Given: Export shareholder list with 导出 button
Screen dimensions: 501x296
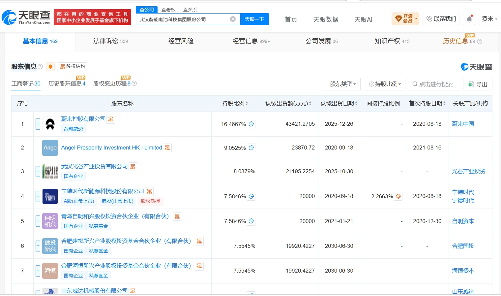Looking at the screenshot, I should point(478,84).
